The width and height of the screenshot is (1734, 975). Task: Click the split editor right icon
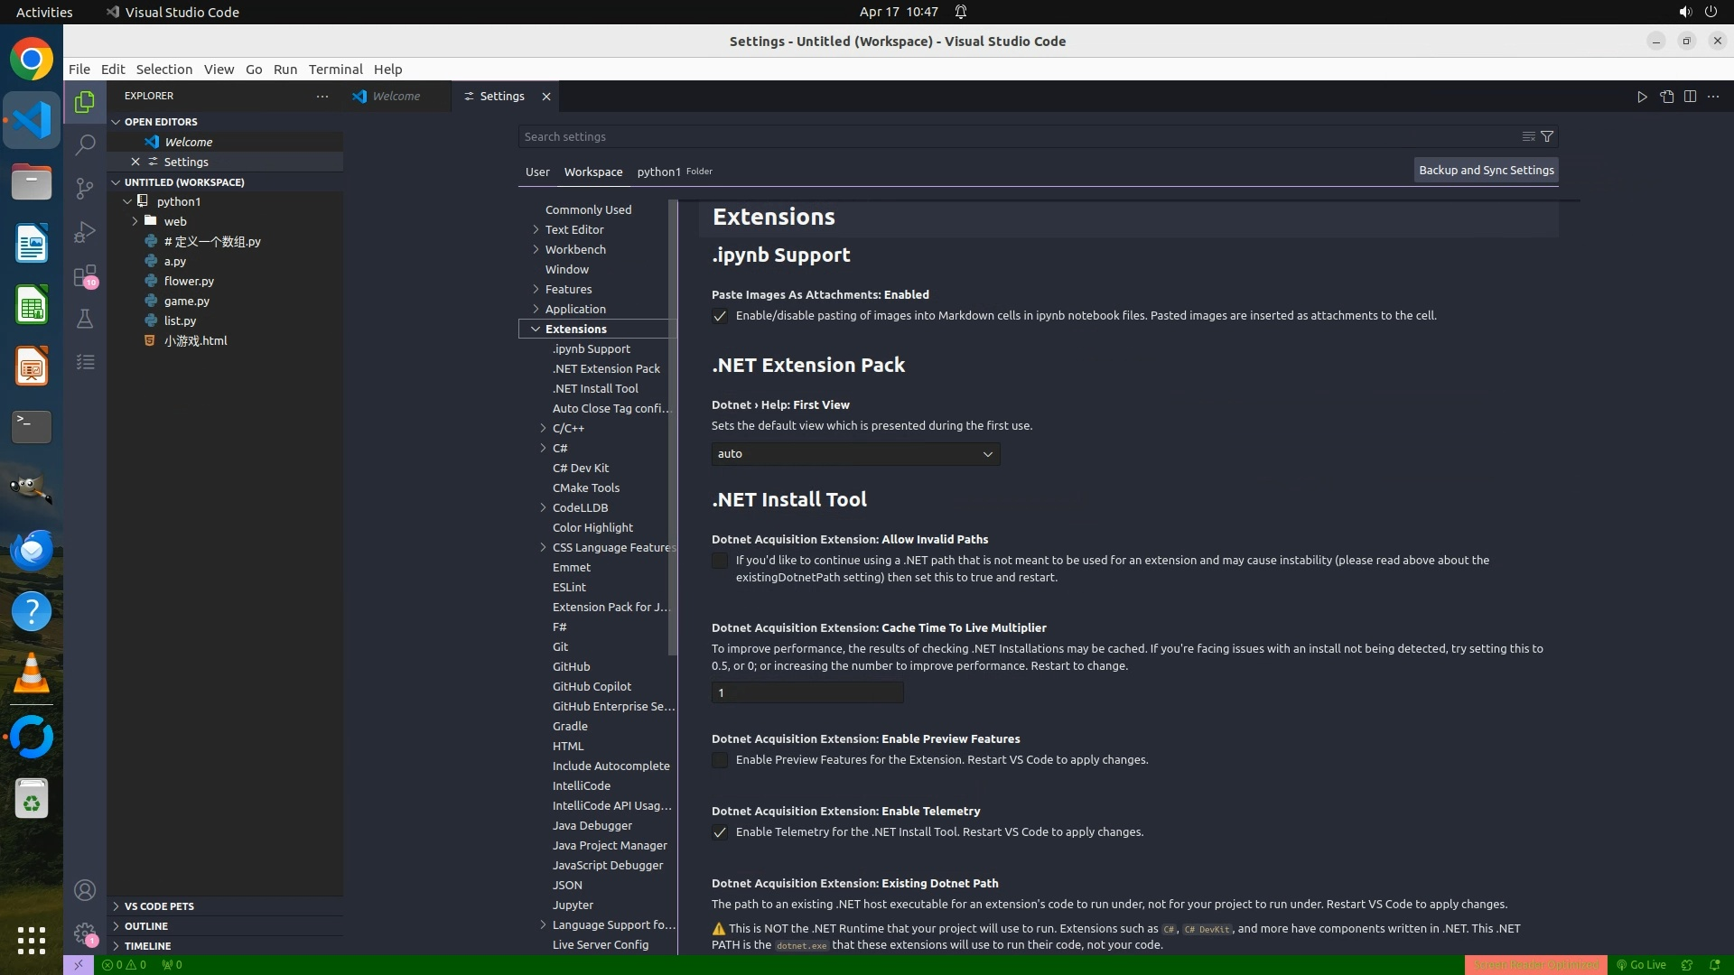(x=1690, y=97)
